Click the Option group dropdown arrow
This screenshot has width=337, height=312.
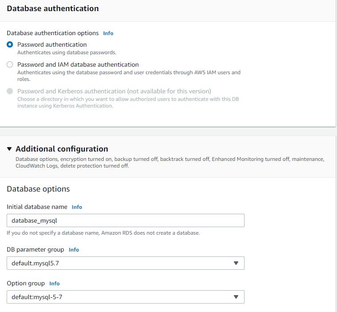[236, 297]
